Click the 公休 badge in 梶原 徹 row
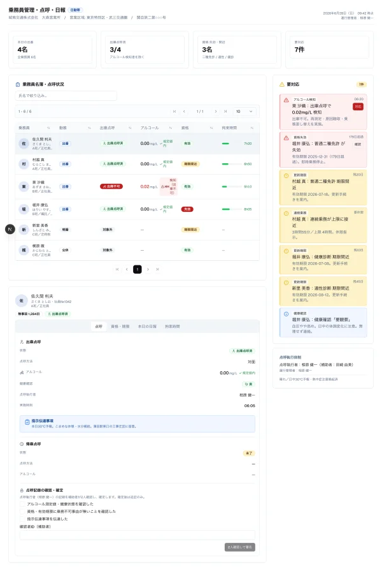 pos(65,250)
